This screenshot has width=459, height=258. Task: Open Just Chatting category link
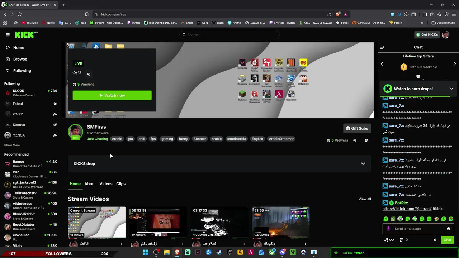(97, 139)
